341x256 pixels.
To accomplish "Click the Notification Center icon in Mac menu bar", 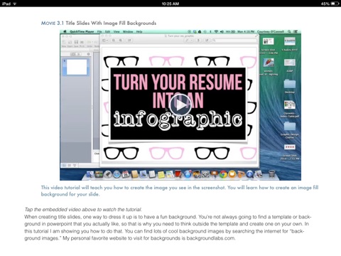I will pyautogui.click(x=296, y=31).
